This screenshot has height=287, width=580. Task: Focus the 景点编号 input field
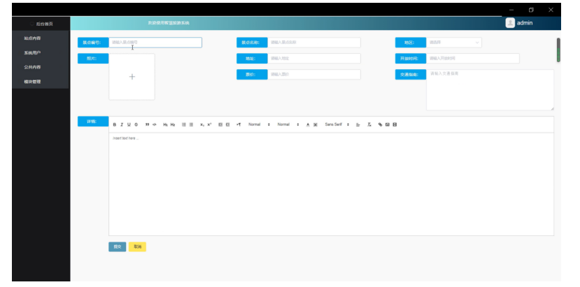(x=155, y=43)
